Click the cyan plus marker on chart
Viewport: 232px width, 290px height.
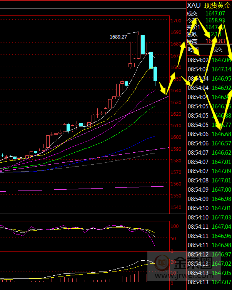(x=2, y=155)
